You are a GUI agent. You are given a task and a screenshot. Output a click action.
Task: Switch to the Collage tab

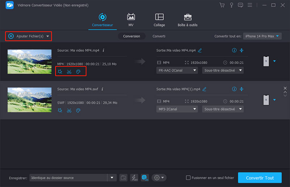(x=159, y=20)
